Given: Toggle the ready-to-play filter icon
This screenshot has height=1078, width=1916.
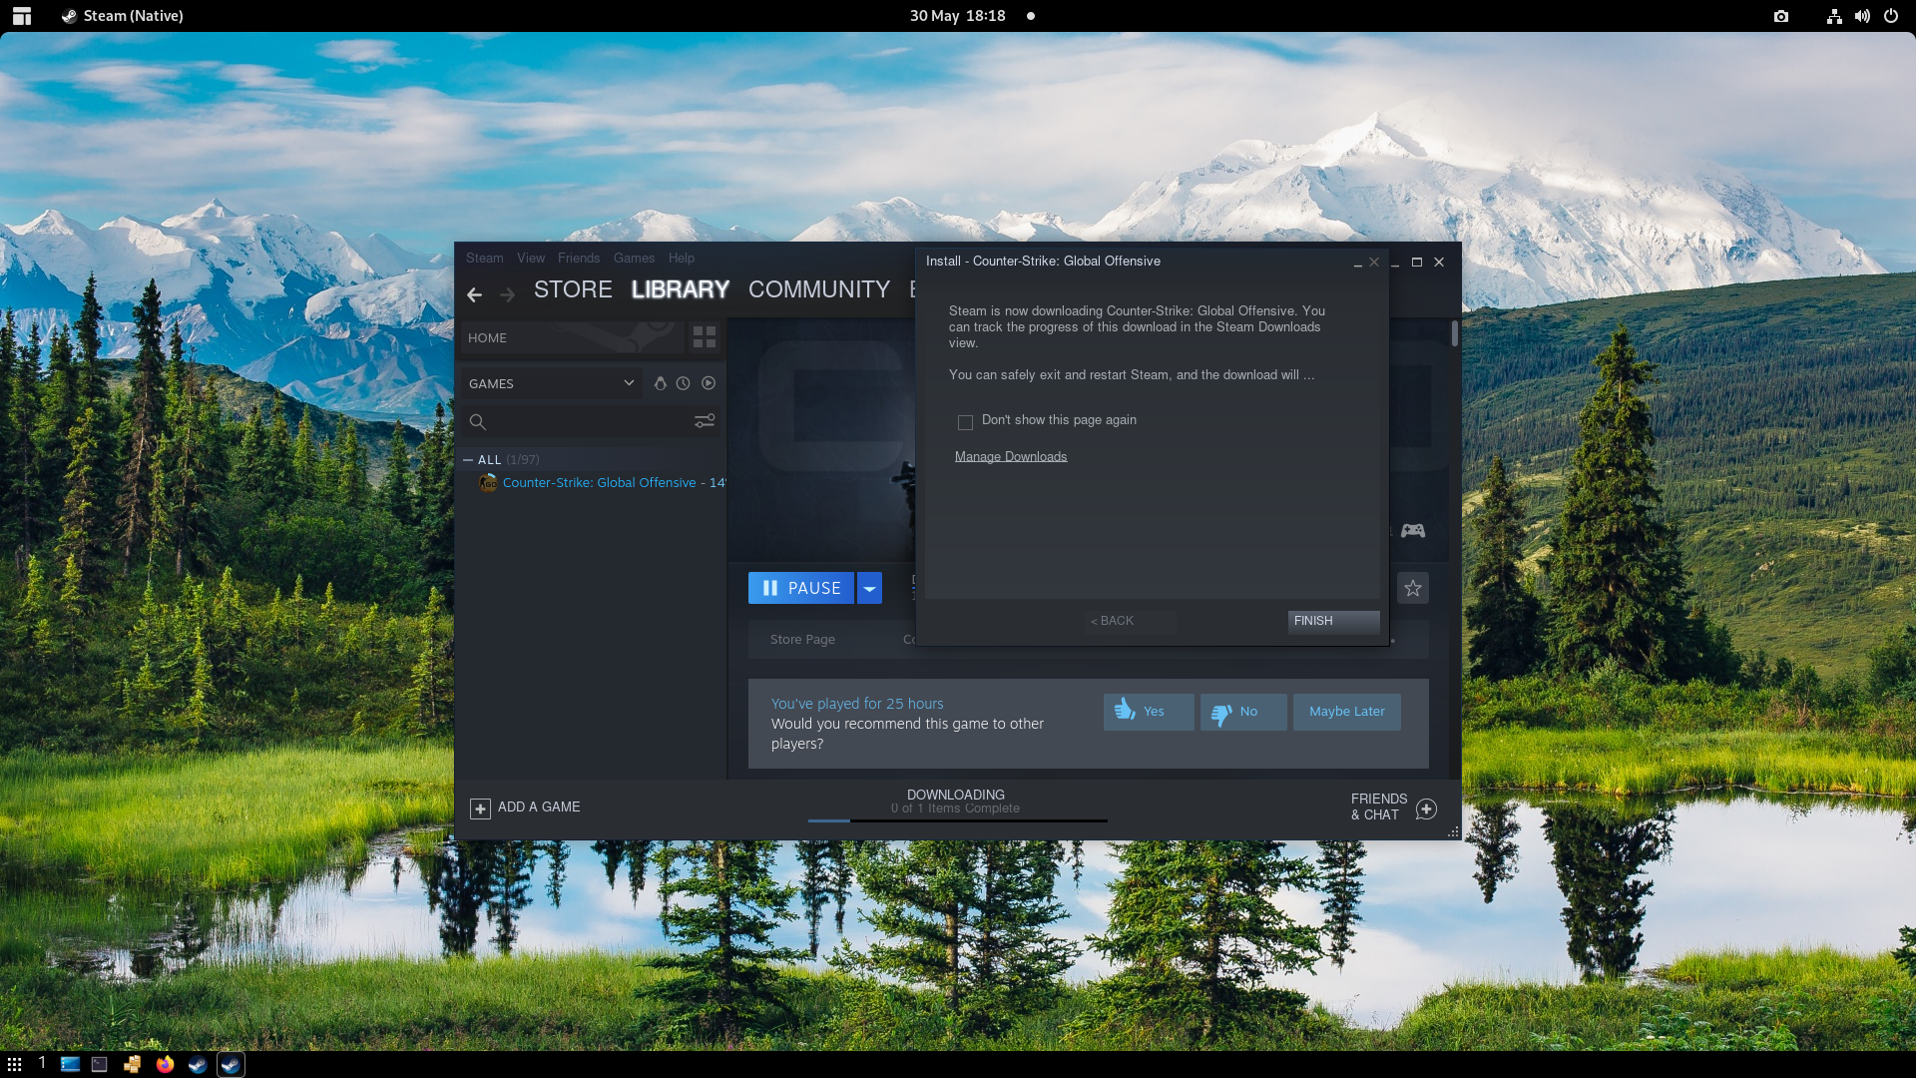Looking at the screenshot, I should tap(709, 383).
